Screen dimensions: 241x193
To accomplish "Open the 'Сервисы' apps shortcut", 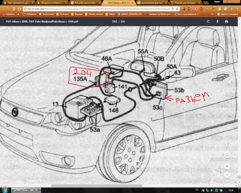I will click(x=8, y=14).
